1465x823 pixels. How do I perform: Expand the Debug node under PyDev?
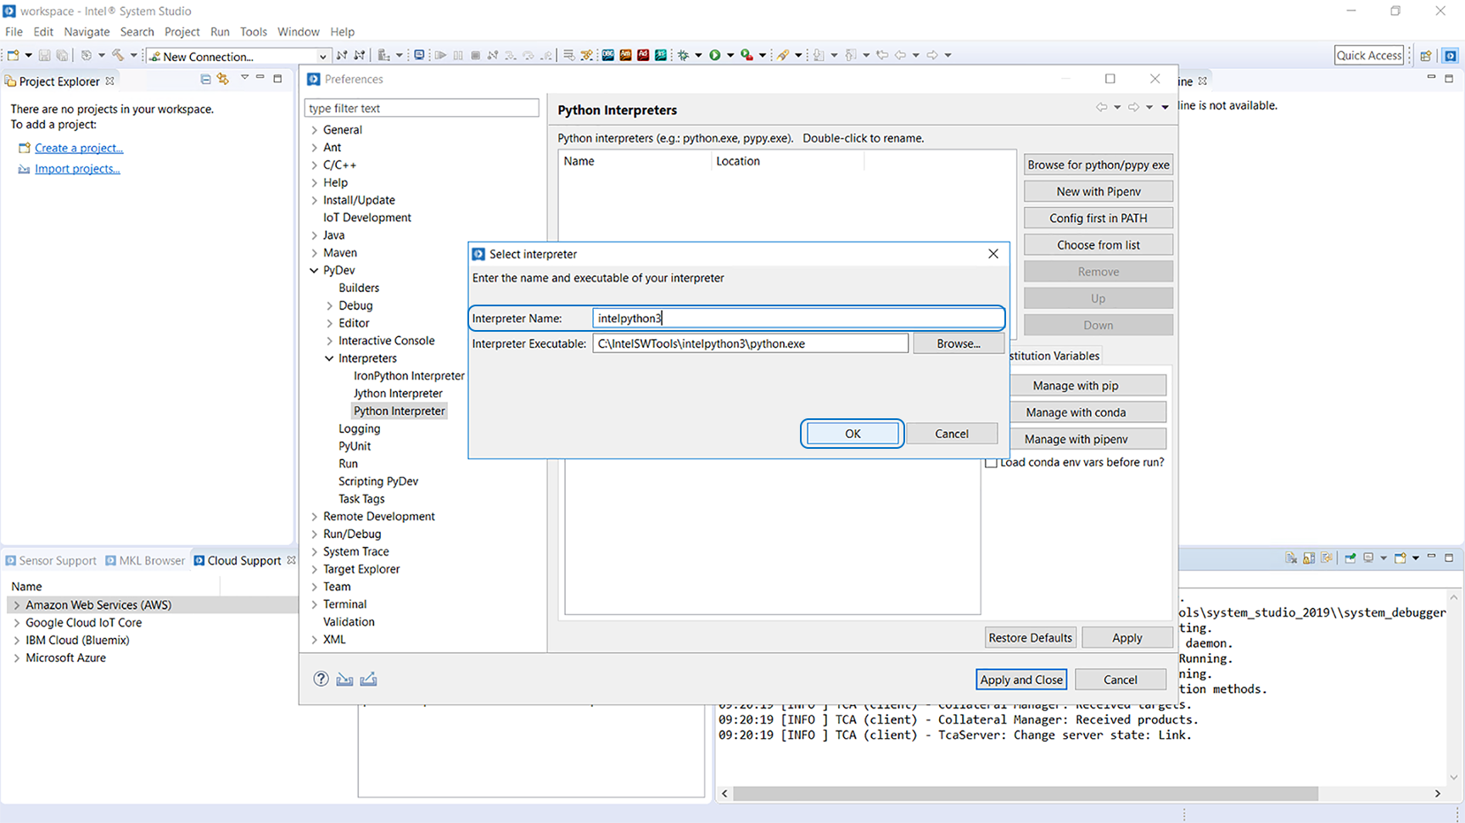tap(330, 305)
